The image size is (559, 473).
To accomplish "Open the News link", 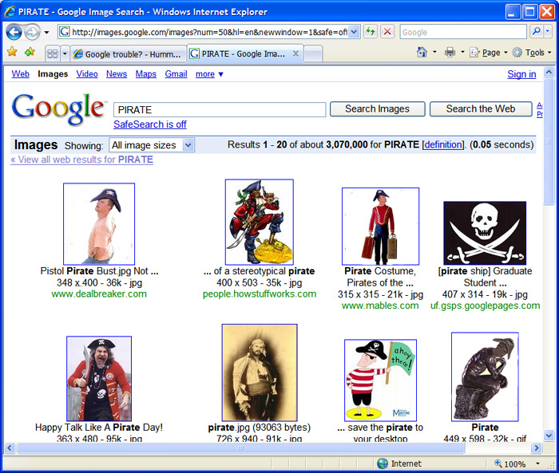I will [117, 73].
